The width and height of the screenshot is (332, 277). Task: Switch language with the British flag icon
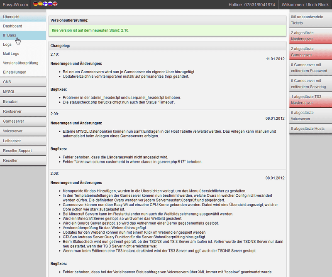coord(55,4)
